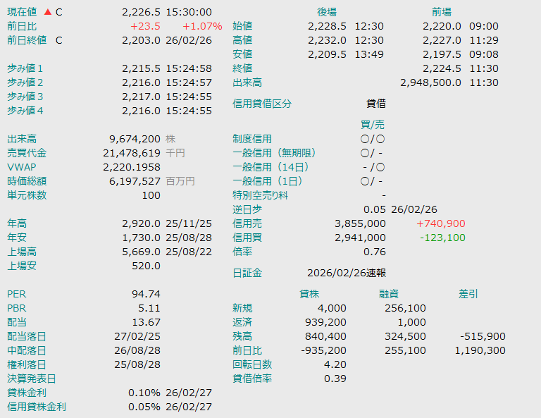Click the 後場 column header
Image resolution: width=541 pixels, height=418 pixels.
coord(327,12)
